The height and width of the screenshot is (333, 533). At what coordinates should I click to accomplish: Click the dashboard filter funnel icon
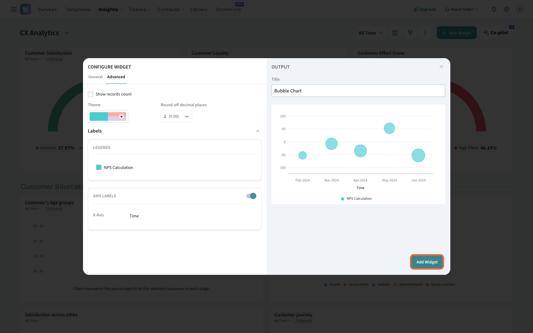click(x=410, y=33)
